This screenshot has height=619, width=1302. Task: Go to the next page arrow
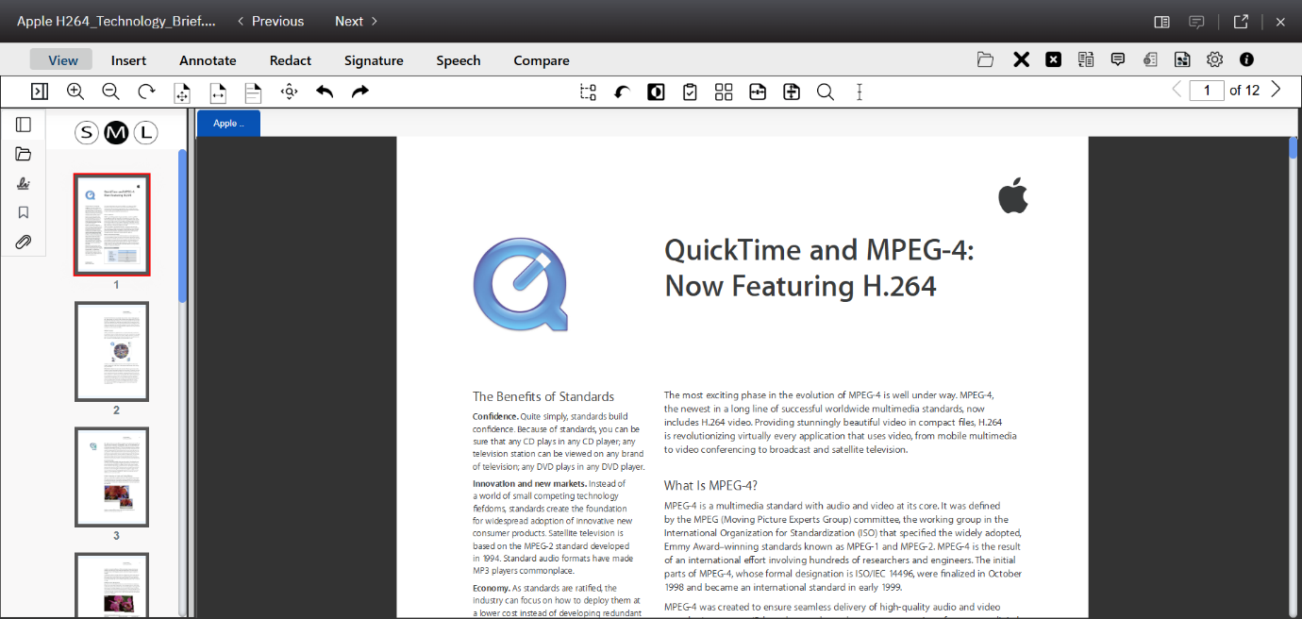(x=1276, y=90)
